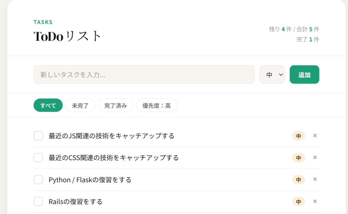Image resolution: width=348 pixels, height=214 pixels.
Task: Click the 中 priority badge on the Rails task
Action: click(x=298, y=201)
